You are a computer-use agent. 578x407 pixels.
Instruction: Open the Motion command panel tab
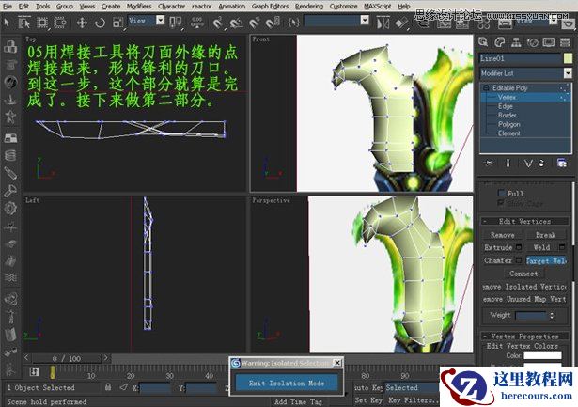tap(532, 42)
